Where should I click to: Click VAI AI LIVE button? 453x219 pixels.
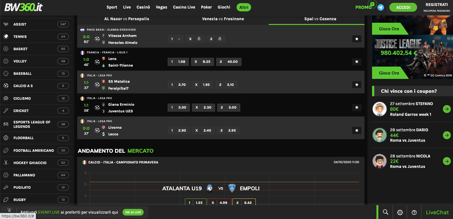(x=133, y=212)
